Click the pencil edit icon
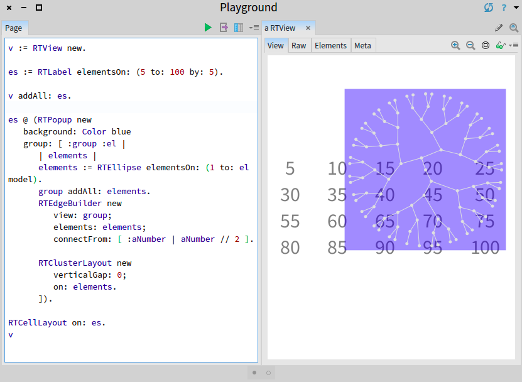The image size is (522, 382). (499, 28)
